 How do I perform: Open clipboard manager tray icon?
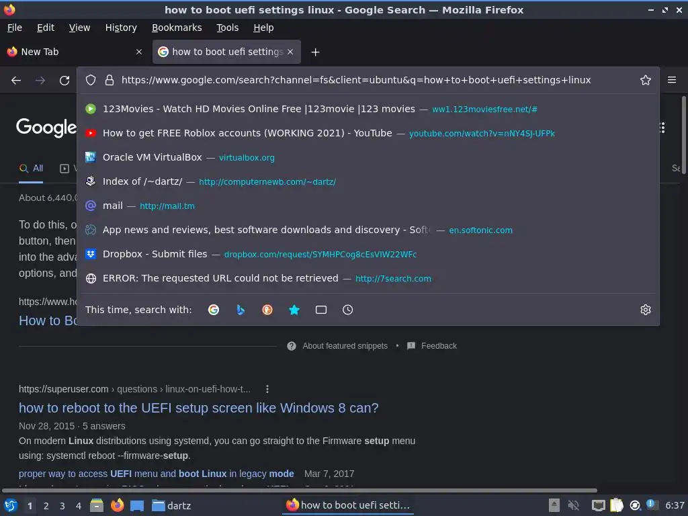coord(617,505)
